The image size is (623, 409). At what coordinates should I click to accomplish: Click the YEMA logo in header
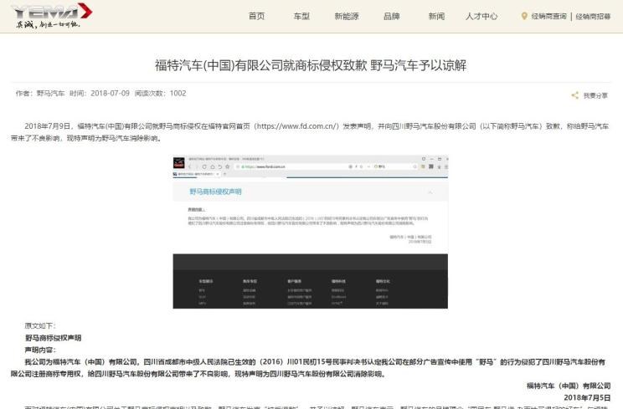point(52,11)
